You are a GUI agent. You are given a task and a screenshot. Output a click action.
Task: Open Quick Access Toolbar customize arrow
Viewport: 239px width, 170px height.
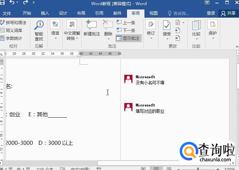34,2
